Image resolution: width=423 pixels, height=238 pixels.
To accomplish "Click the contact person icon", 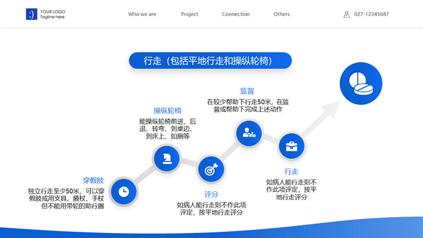I will [x=346, y=15].
